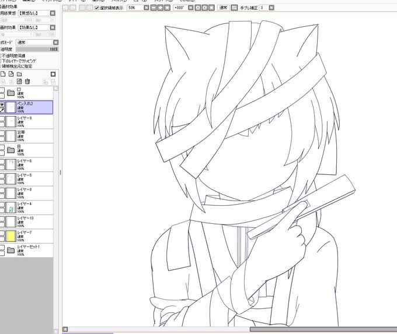Select the レイヤーセット1 layer set
Viewport: 397px width, 334px height.
click(27, 250)
